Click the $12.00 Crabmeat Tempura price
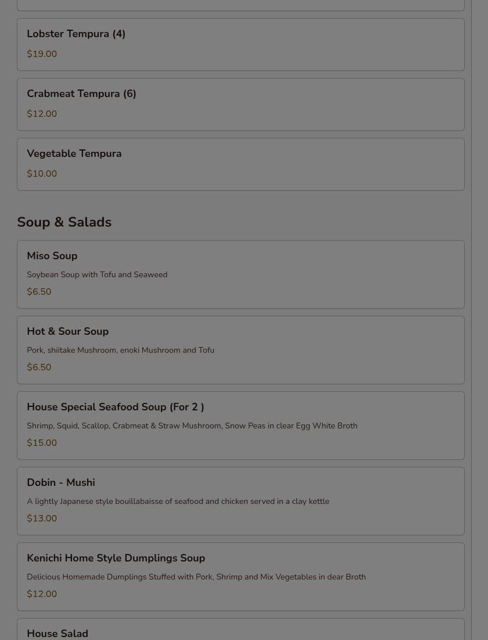 click(x=42, y=114)
